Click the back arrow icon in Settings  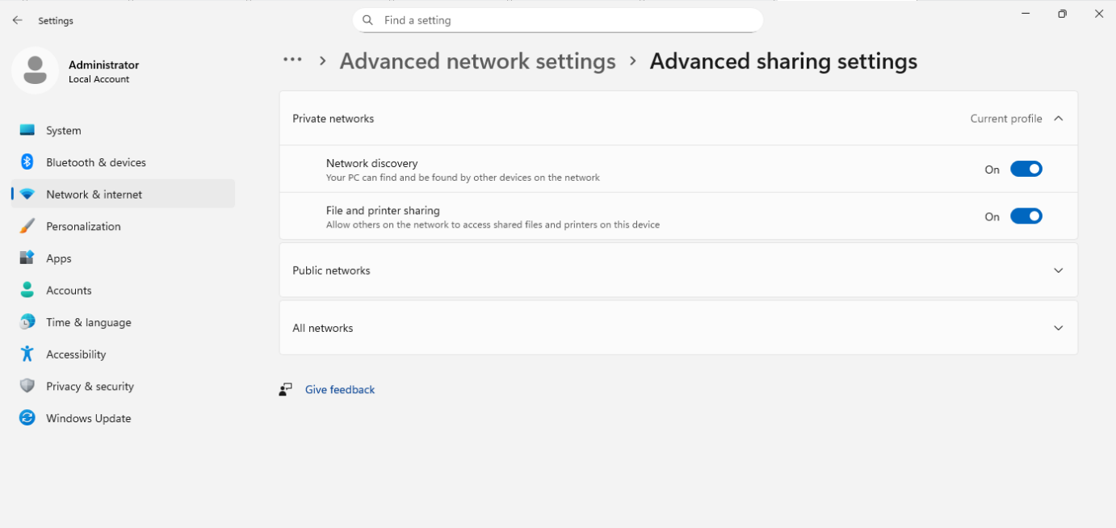(17, 20)
